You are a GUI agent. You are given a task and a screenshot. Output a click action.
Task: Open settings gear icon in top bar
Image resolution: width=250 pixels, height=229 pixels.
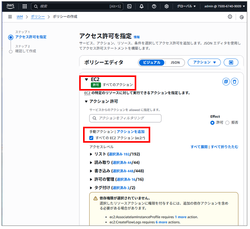click(x=167, y=6)
